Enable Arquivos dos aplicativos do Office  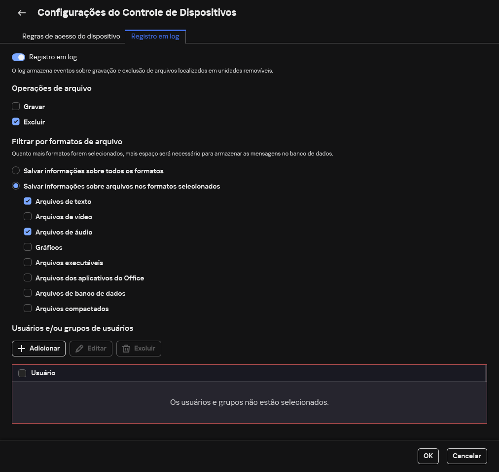point(28,277)
